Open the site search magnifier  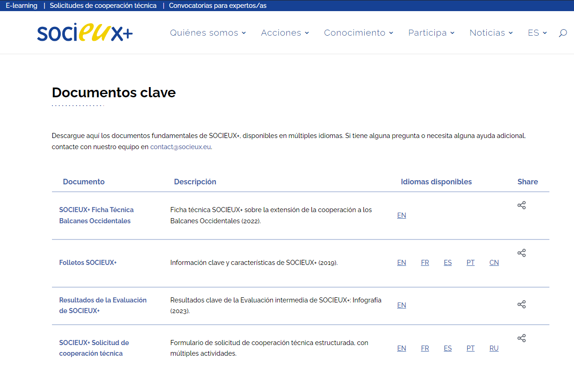[562, 32]
